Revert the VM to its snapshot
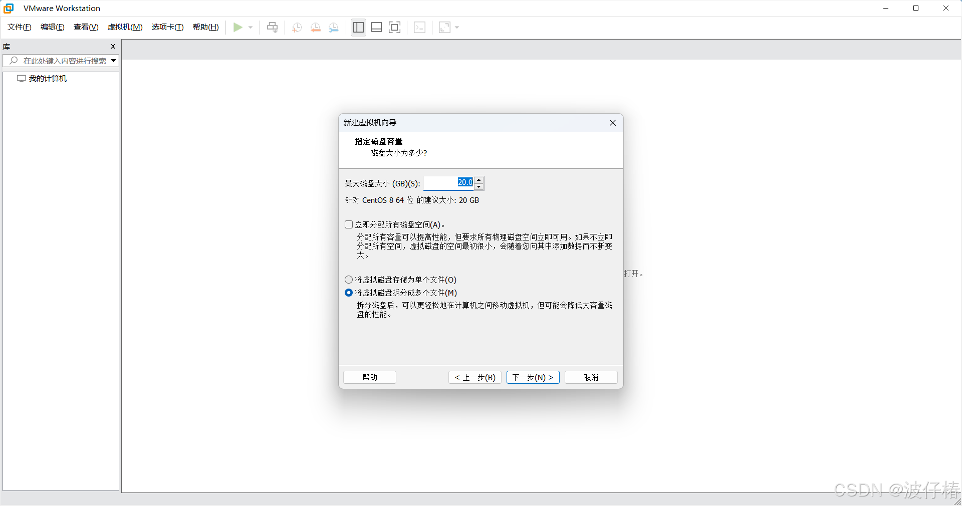Screen dimensions: 962x506 (315, 28)
